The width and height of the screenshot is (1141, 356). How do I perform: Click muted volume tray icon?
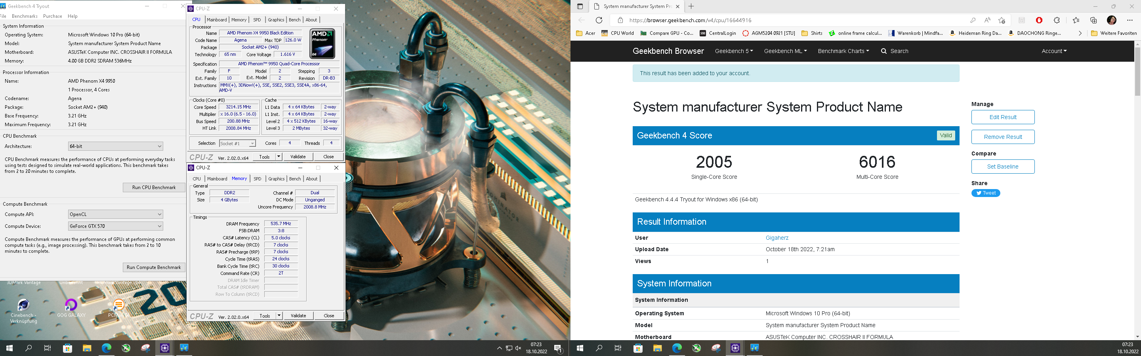tap(518, 348)
